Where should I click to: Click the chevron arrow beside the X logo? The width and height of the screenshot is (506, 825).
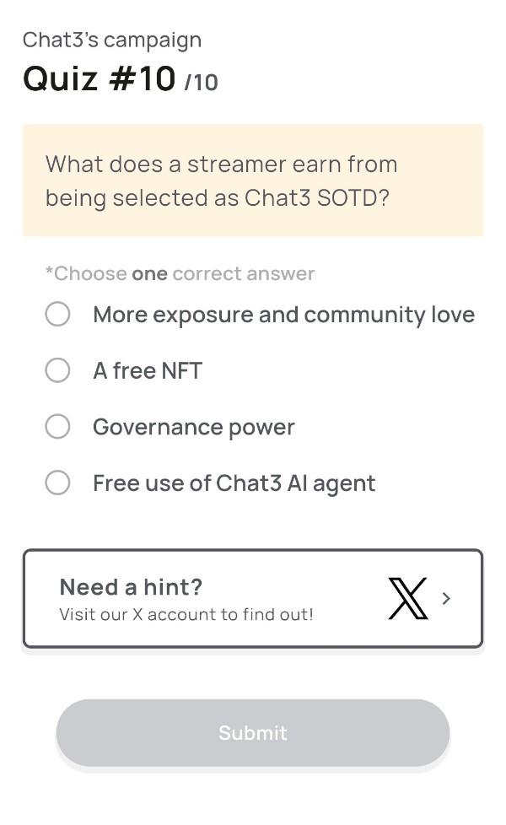[446, 599]
